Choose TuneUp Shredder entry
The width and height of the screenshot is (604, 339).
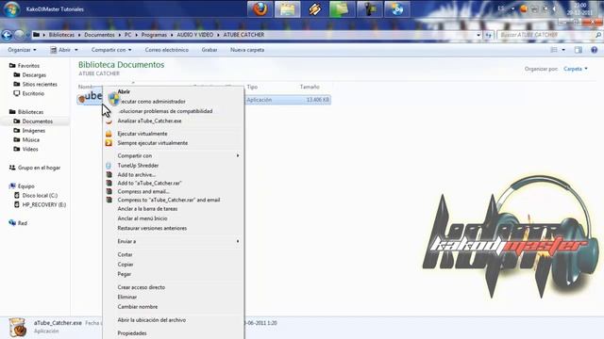138,166
